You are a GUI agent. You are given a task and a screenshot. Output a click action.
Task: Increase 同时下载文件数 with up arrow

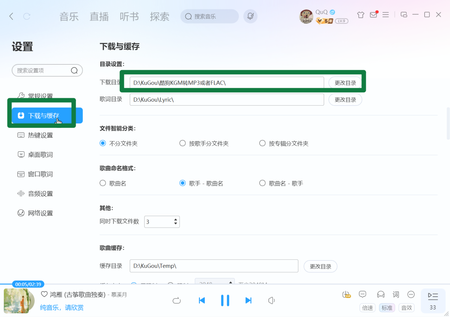click(x=176, y=219)
